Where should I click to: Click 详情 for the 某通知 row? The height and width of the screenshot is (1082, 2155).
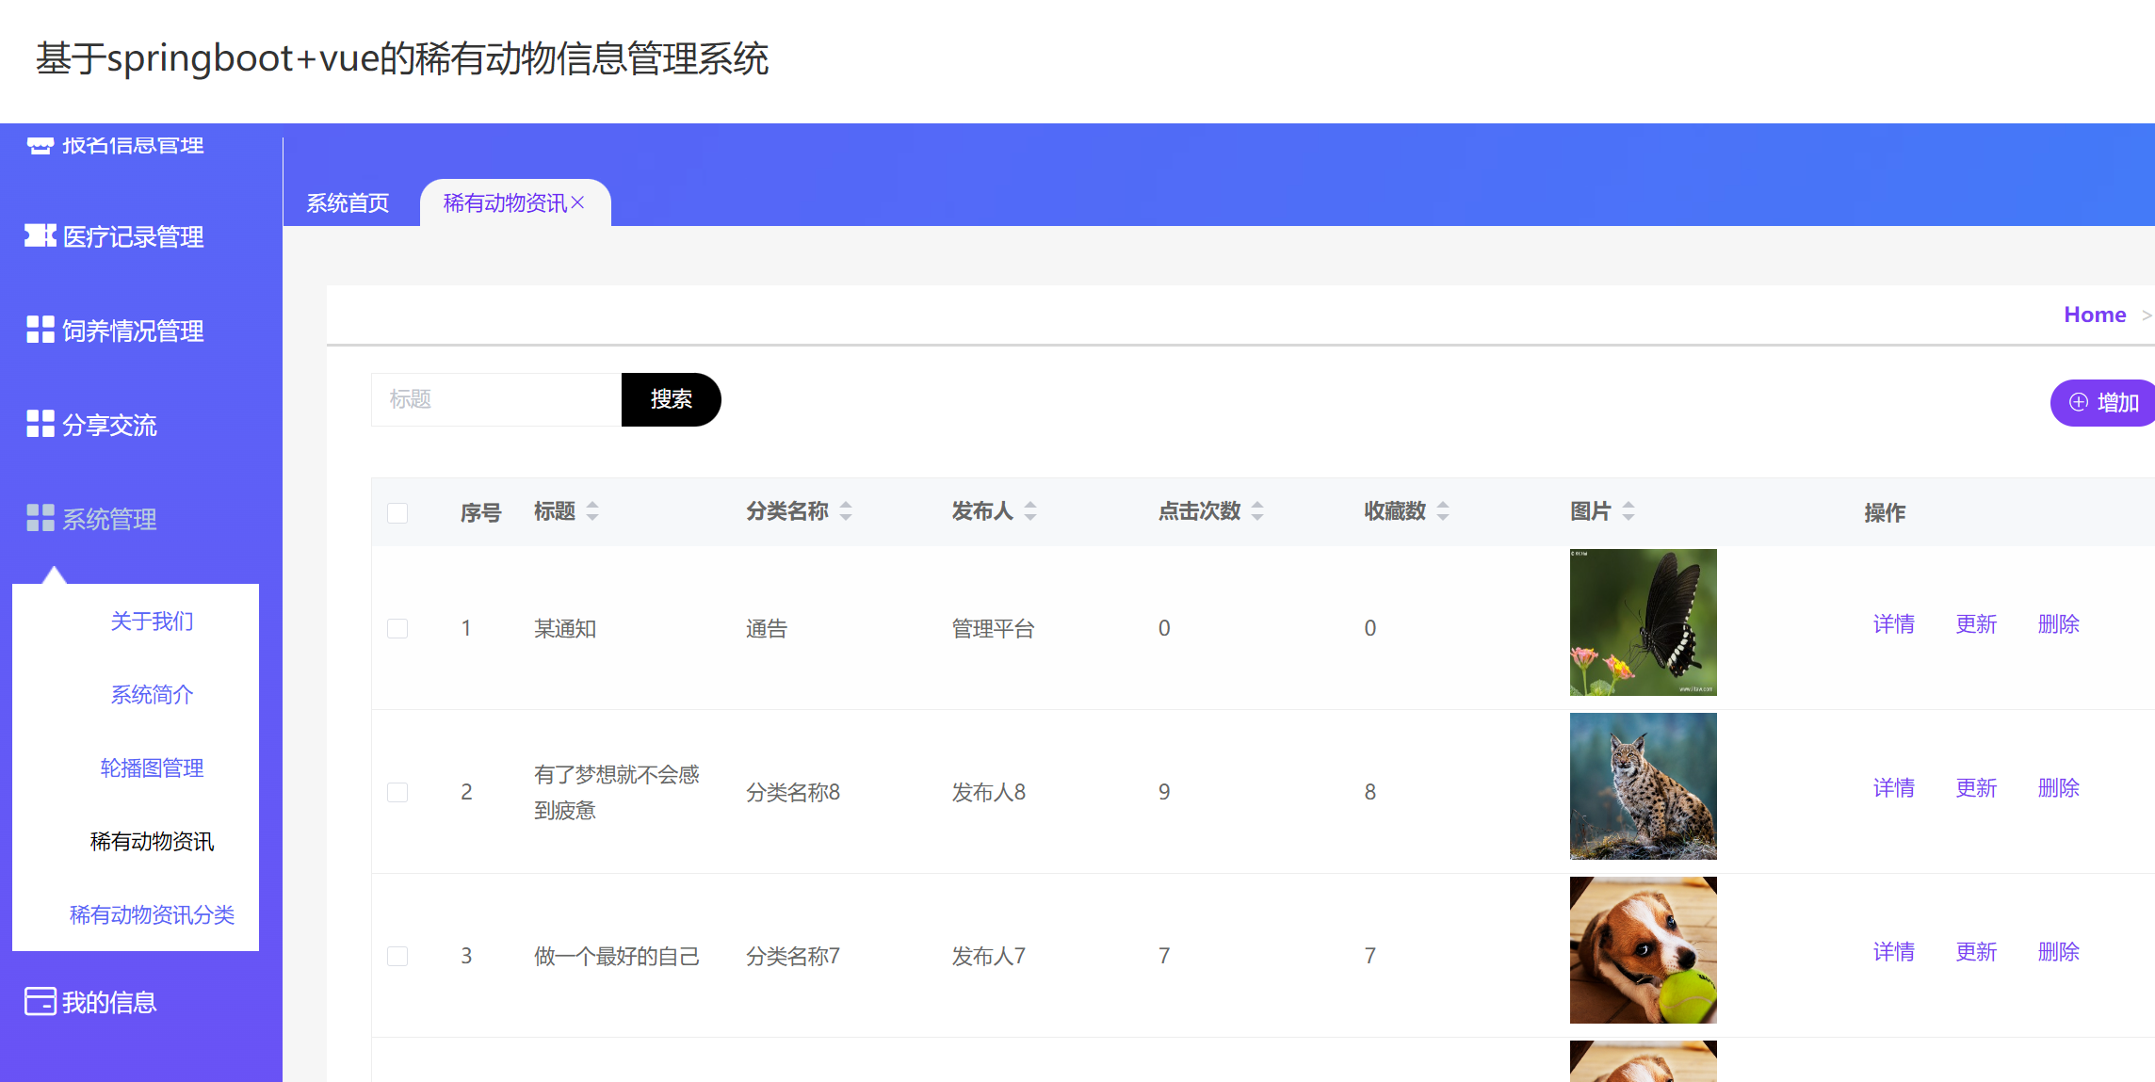pos(1894,623)
